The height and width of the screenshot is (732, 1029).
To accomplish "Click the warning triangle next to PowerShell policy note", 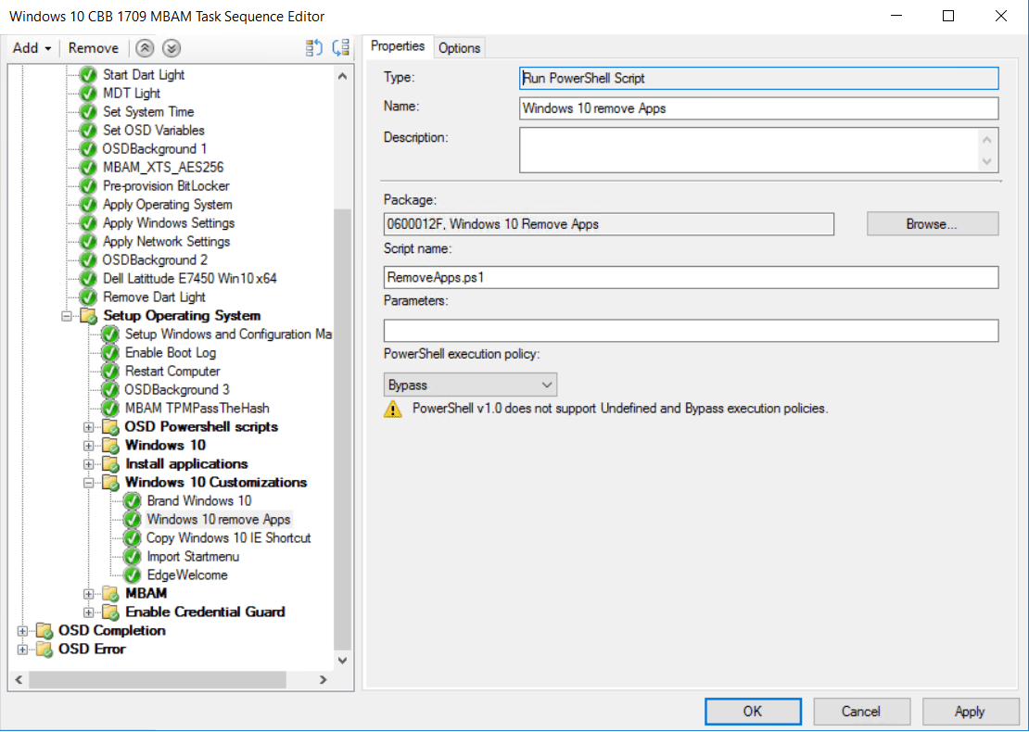I will (x=391, y=409).
